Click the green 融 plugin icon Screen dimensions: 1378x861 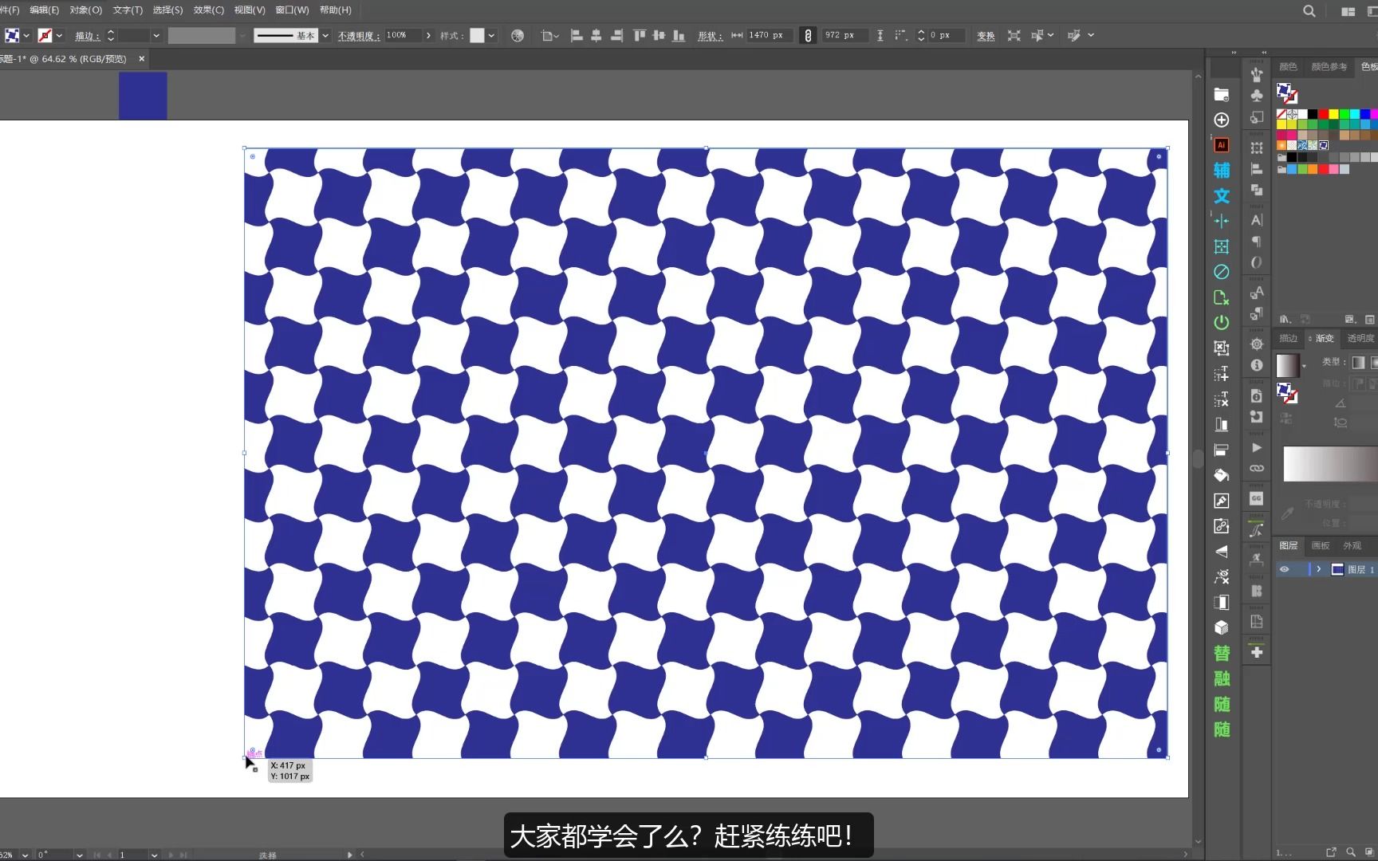click(x=1222, y=679)
